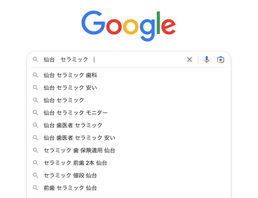258x198 pixels.
Task: Select suggestion 仙台 セラミック 歯科
Action: click(x=129, y=75)
